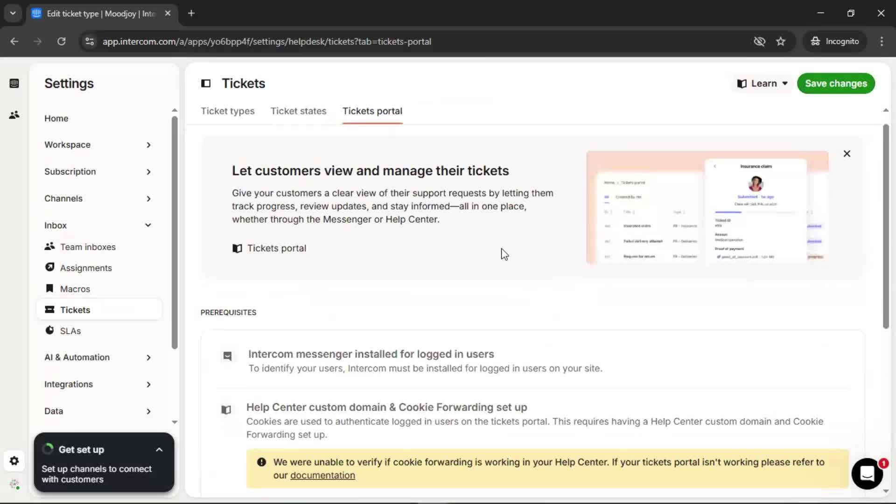Open Team inboxes settings
The height and width of the screenshot is (504, 896).
[88, 247]
